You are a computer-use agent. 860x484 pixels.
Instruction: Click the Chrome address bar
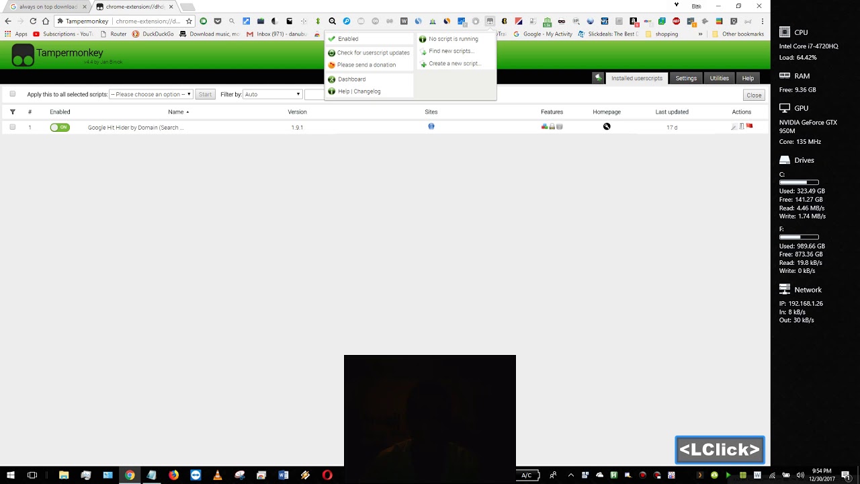[x=124, y=22]
